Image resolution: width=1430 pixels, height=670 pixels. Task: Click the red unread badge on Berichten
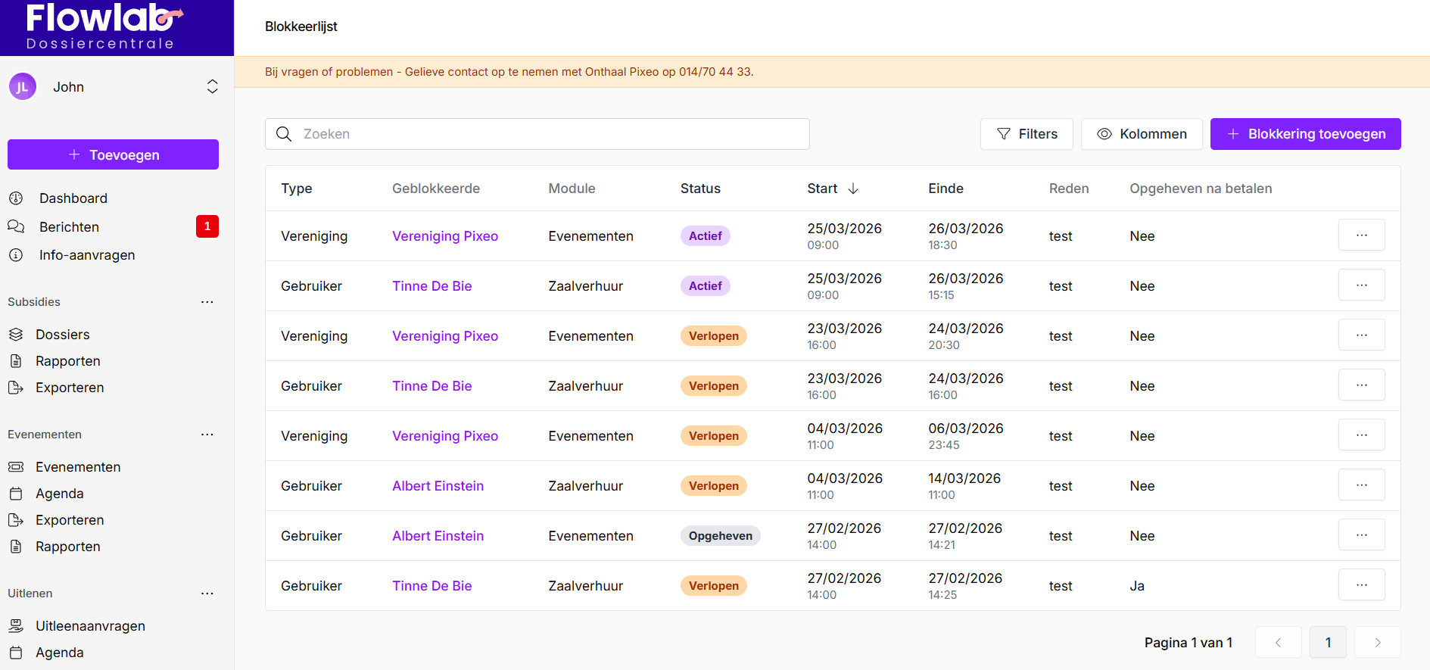tap(207, 226)
